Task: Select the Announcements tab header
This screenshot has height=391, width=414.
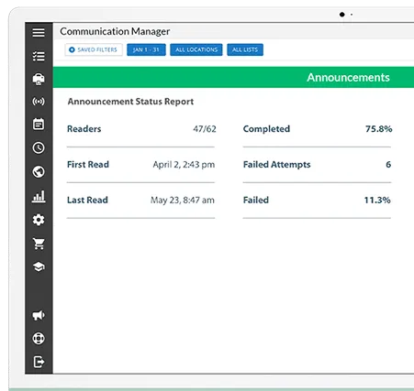Action: point(348,78)
